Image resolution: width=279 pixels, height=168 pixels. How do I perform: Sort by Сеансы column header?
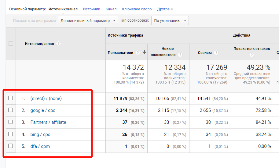[204, 53]
